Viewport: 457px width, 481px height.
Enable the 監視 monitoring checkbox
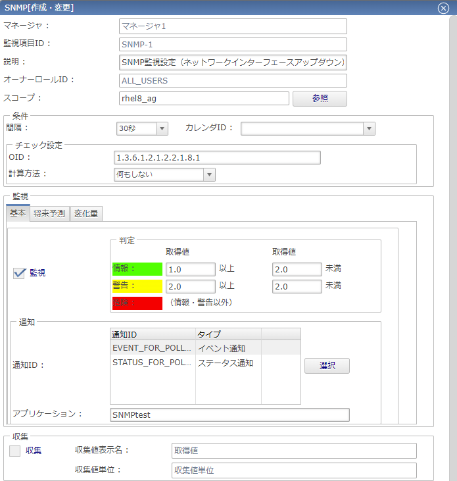(x=19, y=273)
